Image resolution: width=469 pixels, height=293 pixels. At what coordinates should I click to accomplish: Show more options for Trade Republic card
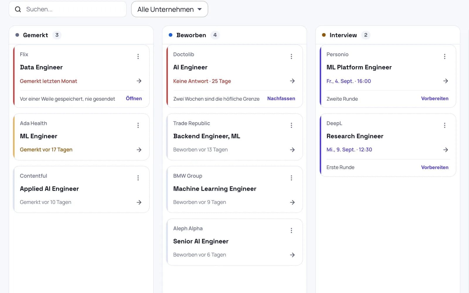pyautogui.click(x=291, y=125)
